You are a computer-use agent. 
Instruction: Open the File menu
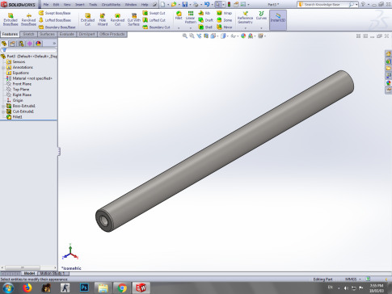click(x=46, y=5)
